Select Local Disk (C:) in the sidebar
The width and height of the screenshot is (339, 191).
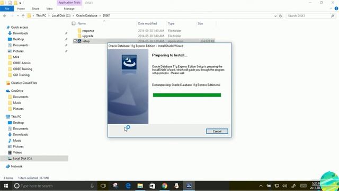pyautogui.click(x=22, y=159)
